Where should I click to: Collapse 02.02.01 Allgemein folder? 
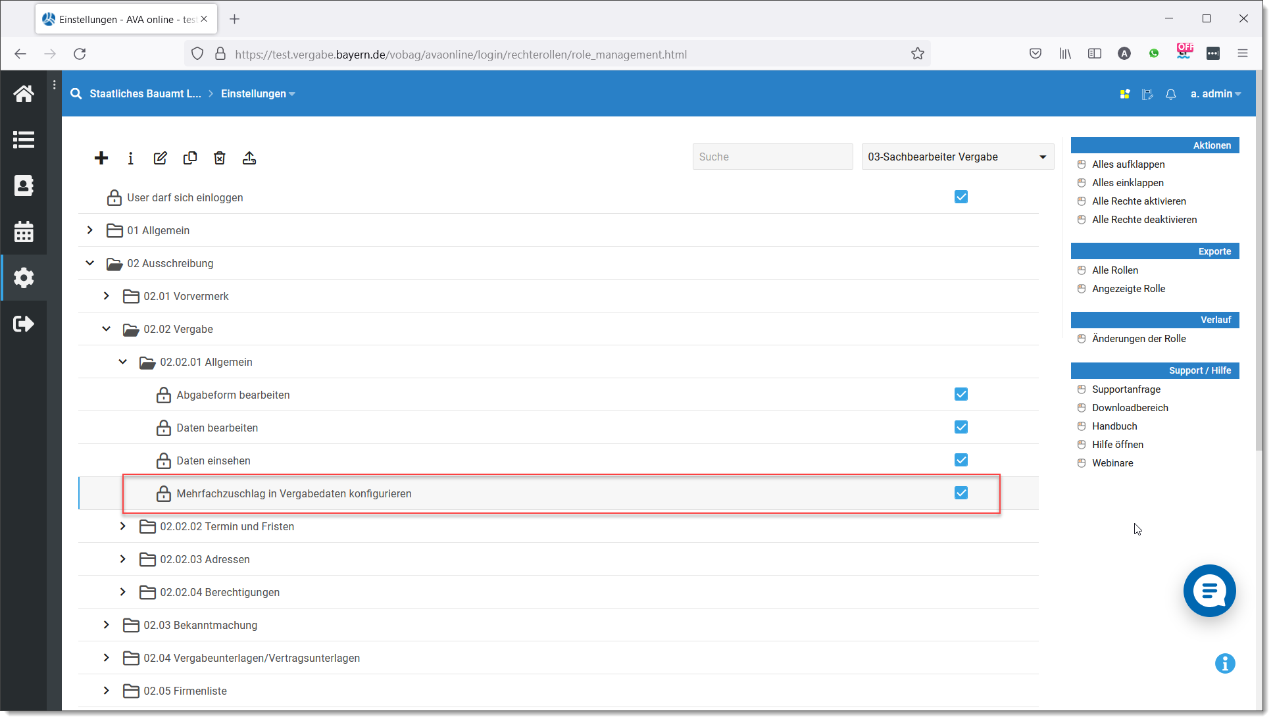pyautogui.click(x=123, y=362)
